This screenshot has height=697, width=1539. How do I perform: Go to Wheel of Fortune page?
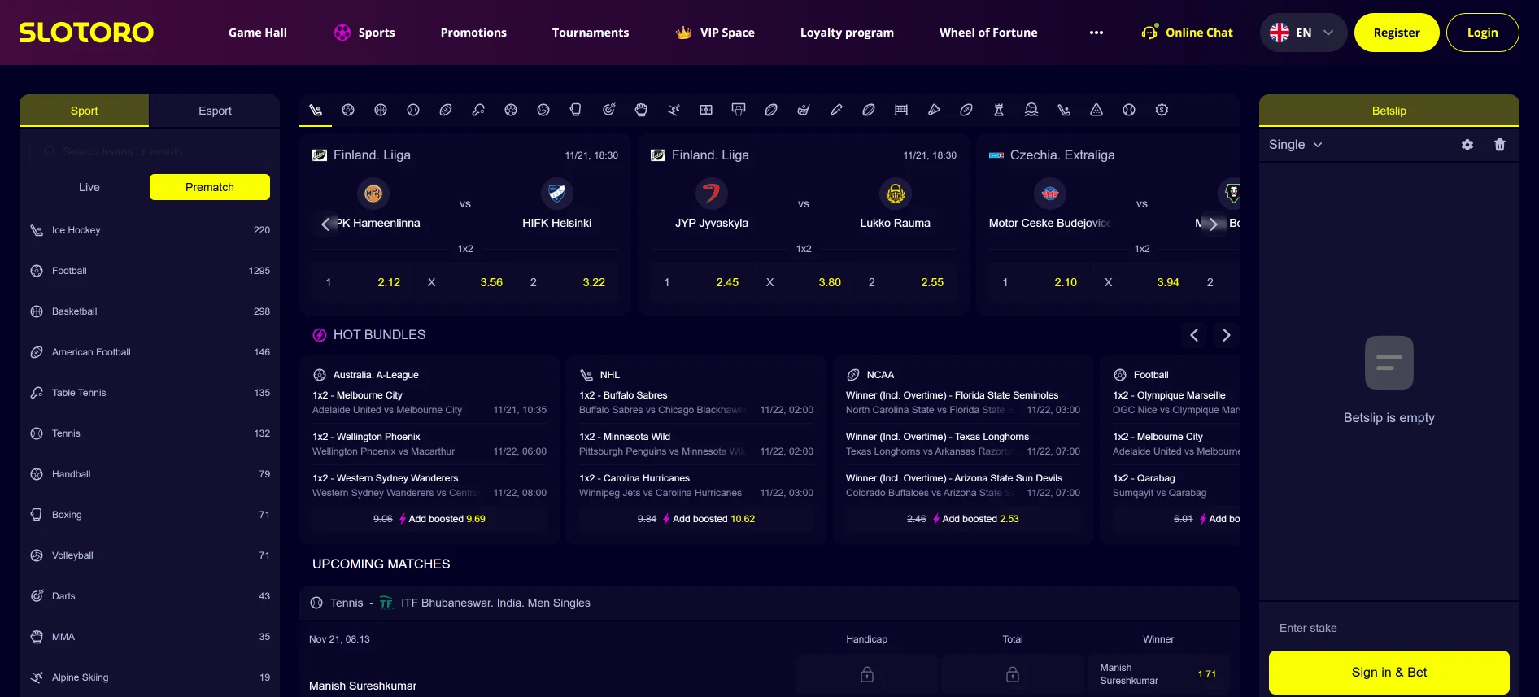point(988,33)
